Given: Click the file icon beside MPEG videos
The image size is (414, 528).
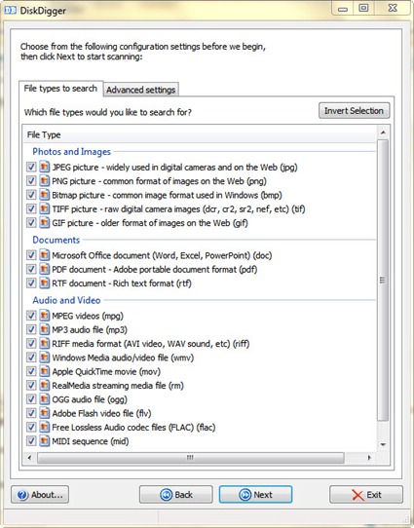Looking at the screenshot, I should 44,316.
